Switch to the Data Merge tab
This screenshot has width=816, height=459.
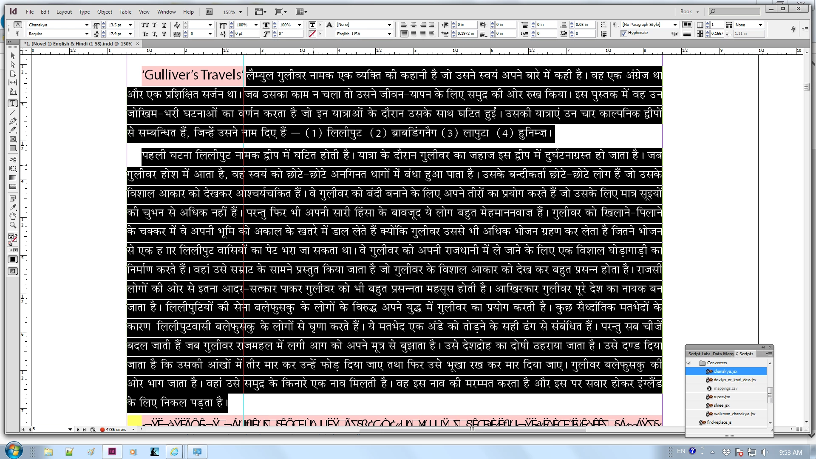[x=722, y=354]
